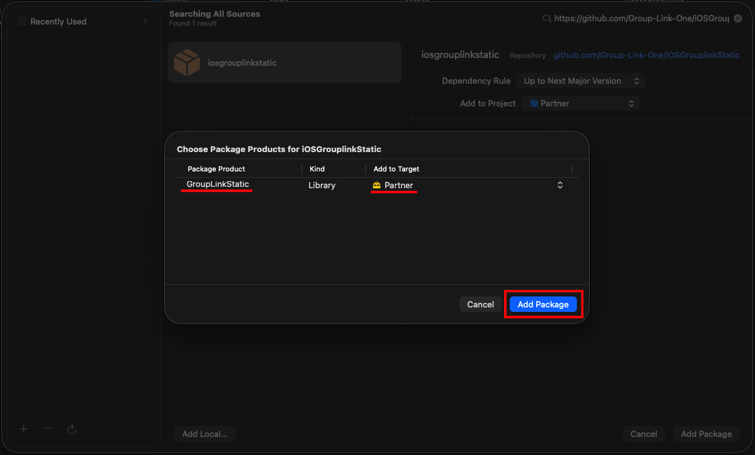Select the iosgrouplinkstatic package box icon

tap(187, 63)
